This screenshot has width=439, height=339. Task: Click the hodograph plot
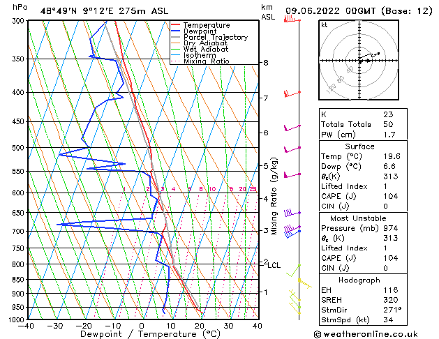click(359, 60)
